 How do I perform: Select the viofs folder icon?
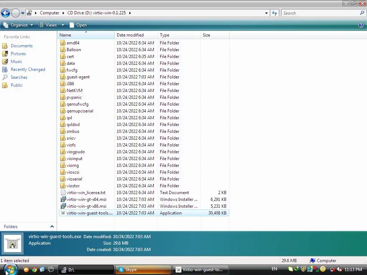(63, 145)
